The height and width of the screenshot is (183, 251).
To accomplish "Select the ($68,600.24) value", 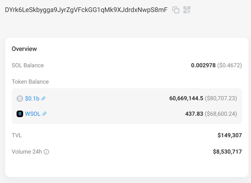I will (x=221, y=114).
